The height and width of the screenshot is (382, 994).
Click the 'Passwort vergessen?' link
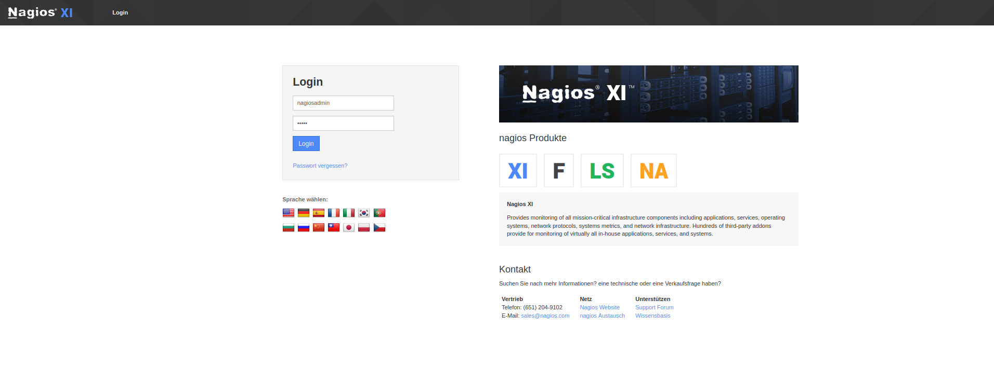pyautogui.click(x=320, y=166)
